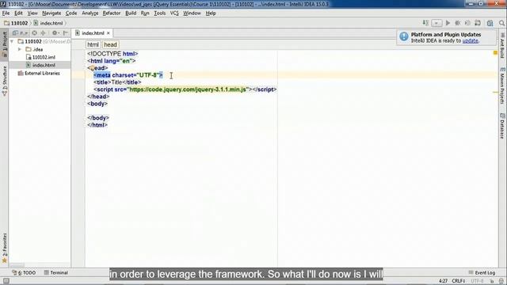Open the VCS menu
The height and width of the screenshot is (285, 507).
[x=174, y=13]
